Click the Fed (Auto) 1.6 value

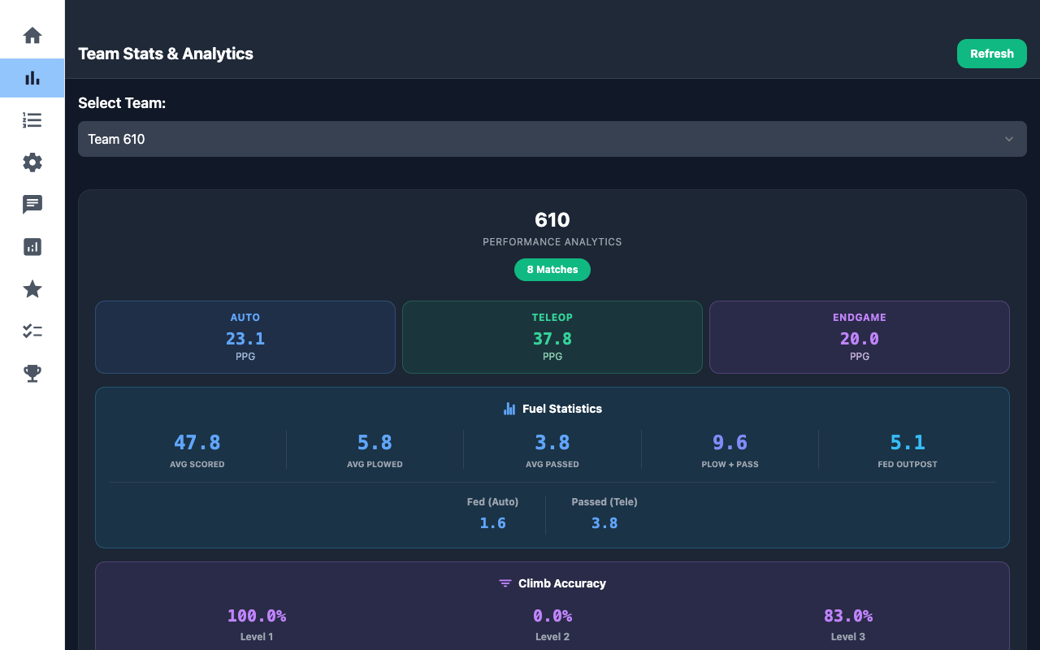(x=493, y=523)
